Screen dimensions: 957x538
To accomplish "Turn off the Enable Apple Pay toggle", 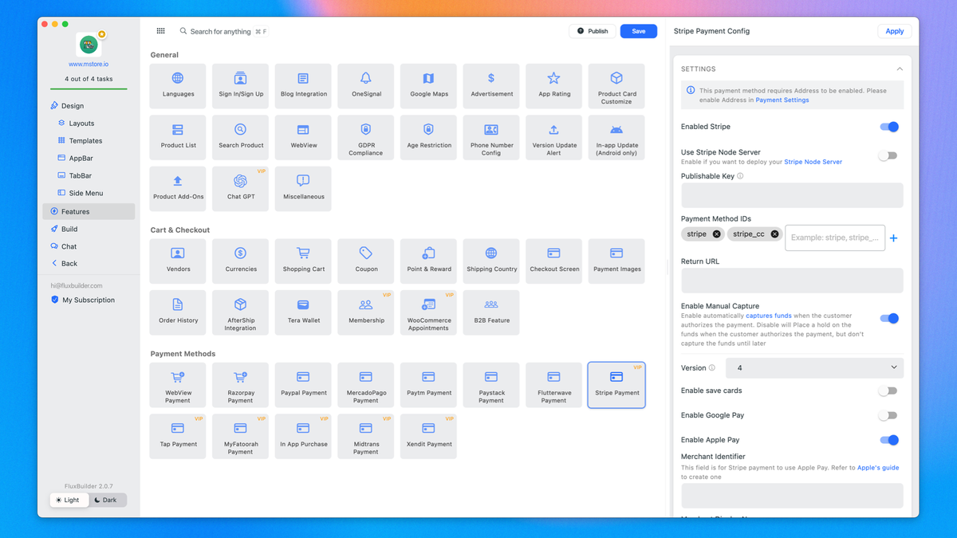I will 888,439.
